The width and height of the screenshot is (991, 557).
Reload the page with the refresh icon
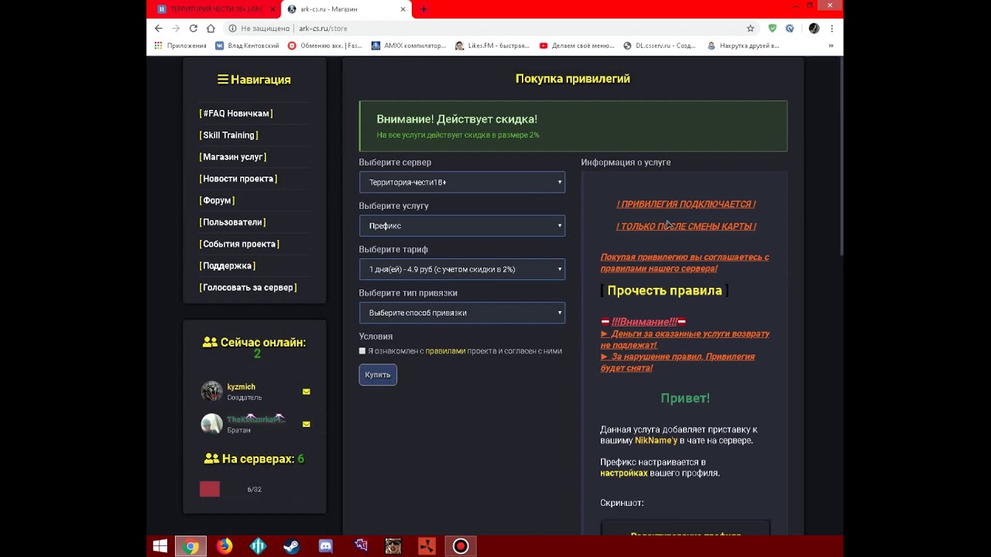(194, 29)
